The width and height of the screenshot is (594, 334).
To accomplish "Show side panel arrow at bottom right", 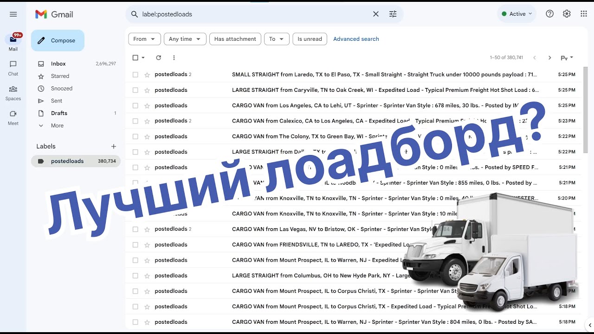I will pyautogui.click(x=590, y=325).
